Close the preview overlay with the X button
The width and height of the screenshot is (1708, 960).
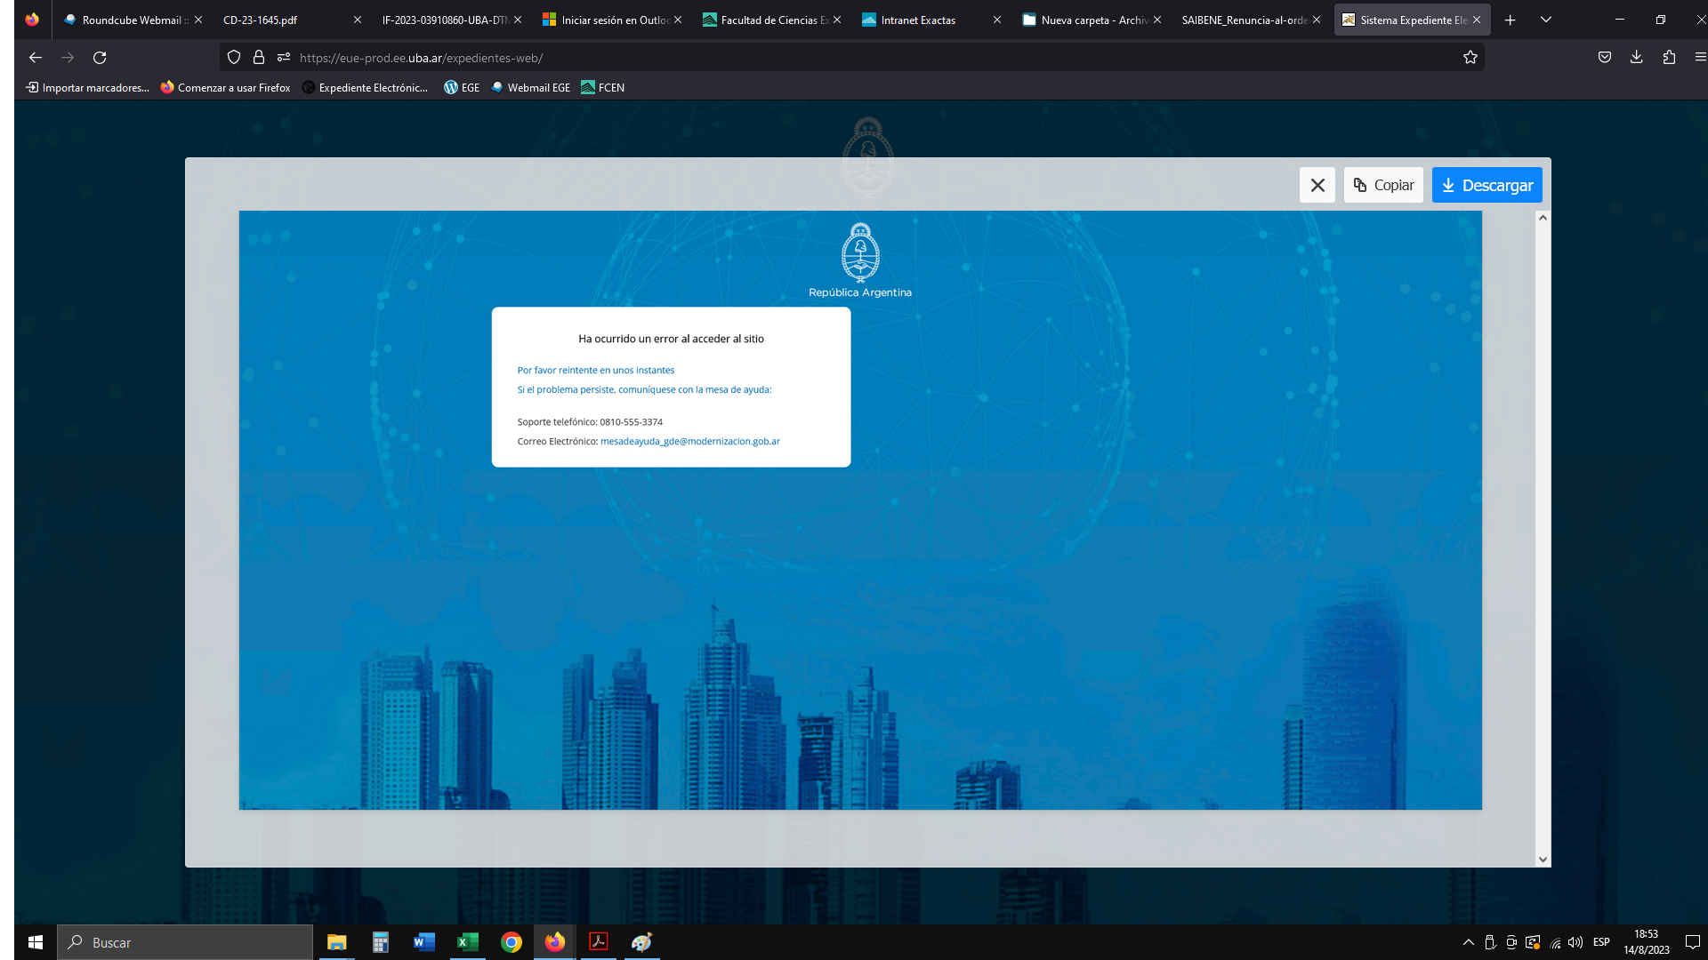point(1317,185)
